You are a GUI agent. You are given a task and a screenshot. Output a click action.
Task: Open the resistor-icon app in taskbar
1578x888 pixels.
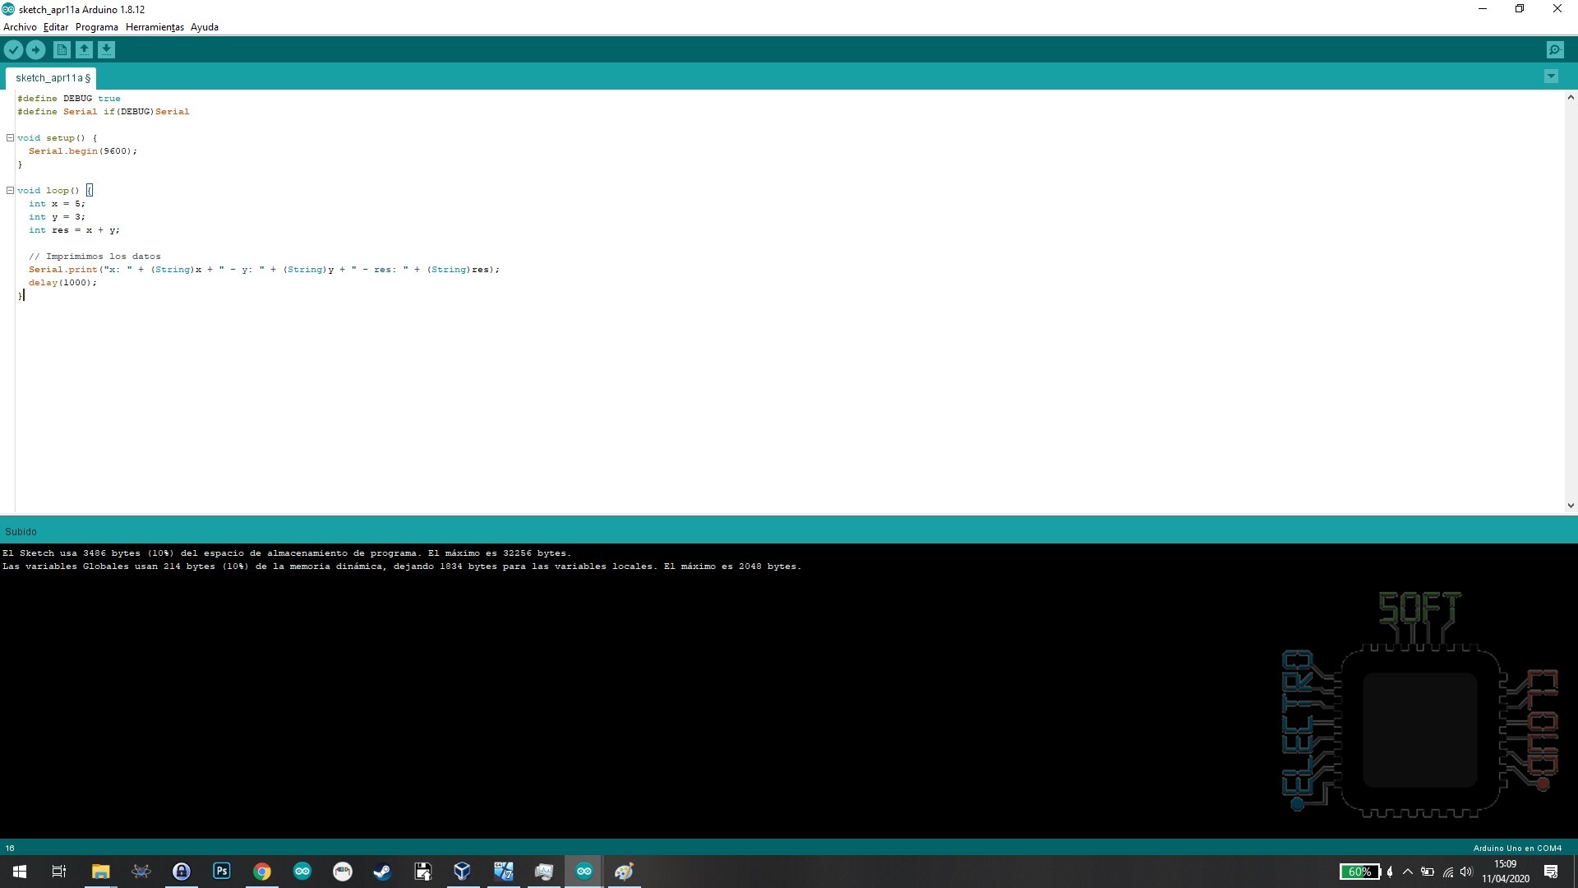[343, 872]
